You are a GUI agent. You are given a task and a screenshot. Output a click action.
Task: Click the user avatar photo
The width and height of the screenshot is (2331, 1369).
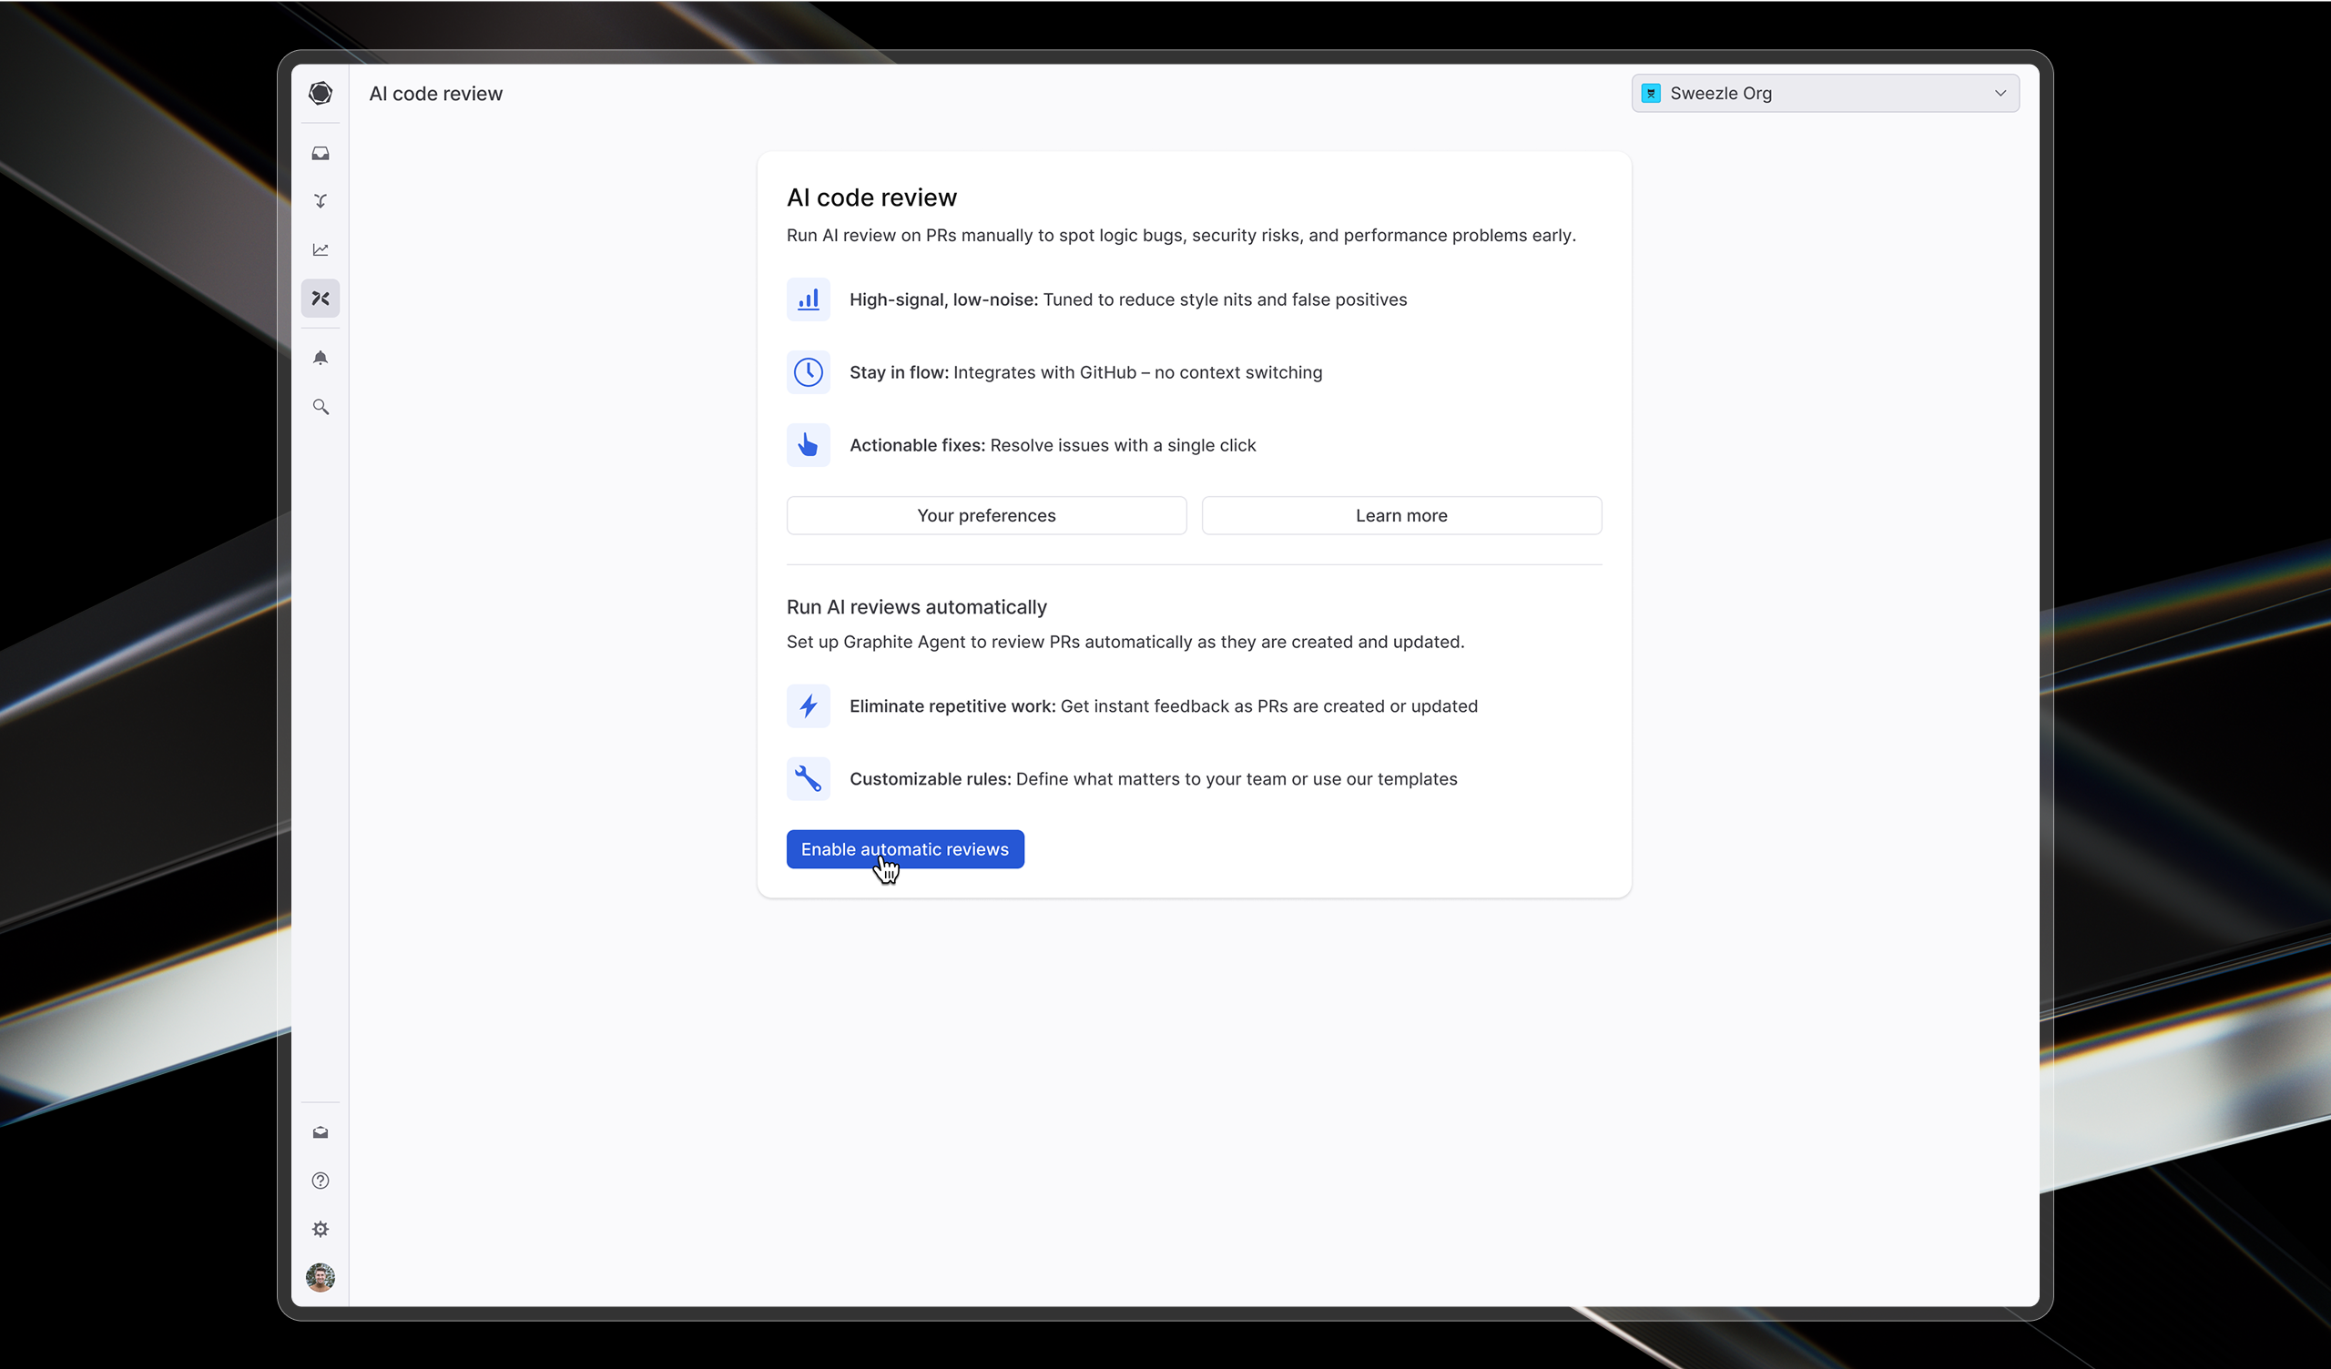pyautogui.click(x=320, y=1277)
